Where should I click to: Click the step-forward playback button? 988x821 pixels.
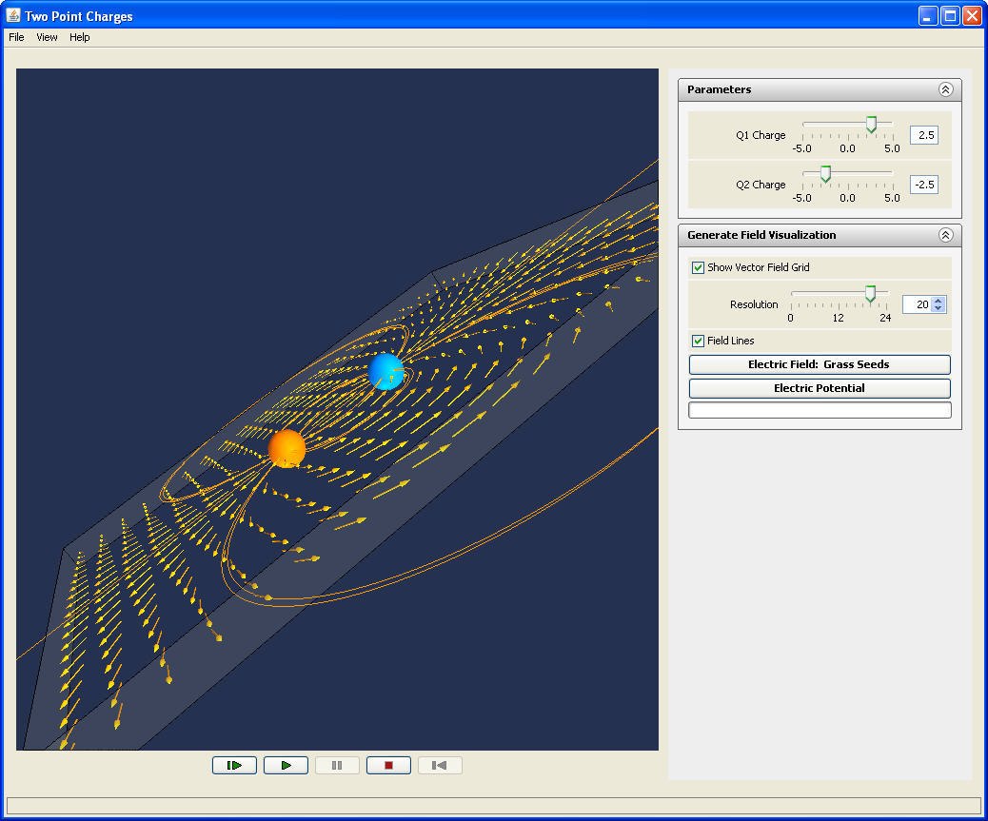click(234, 765)
